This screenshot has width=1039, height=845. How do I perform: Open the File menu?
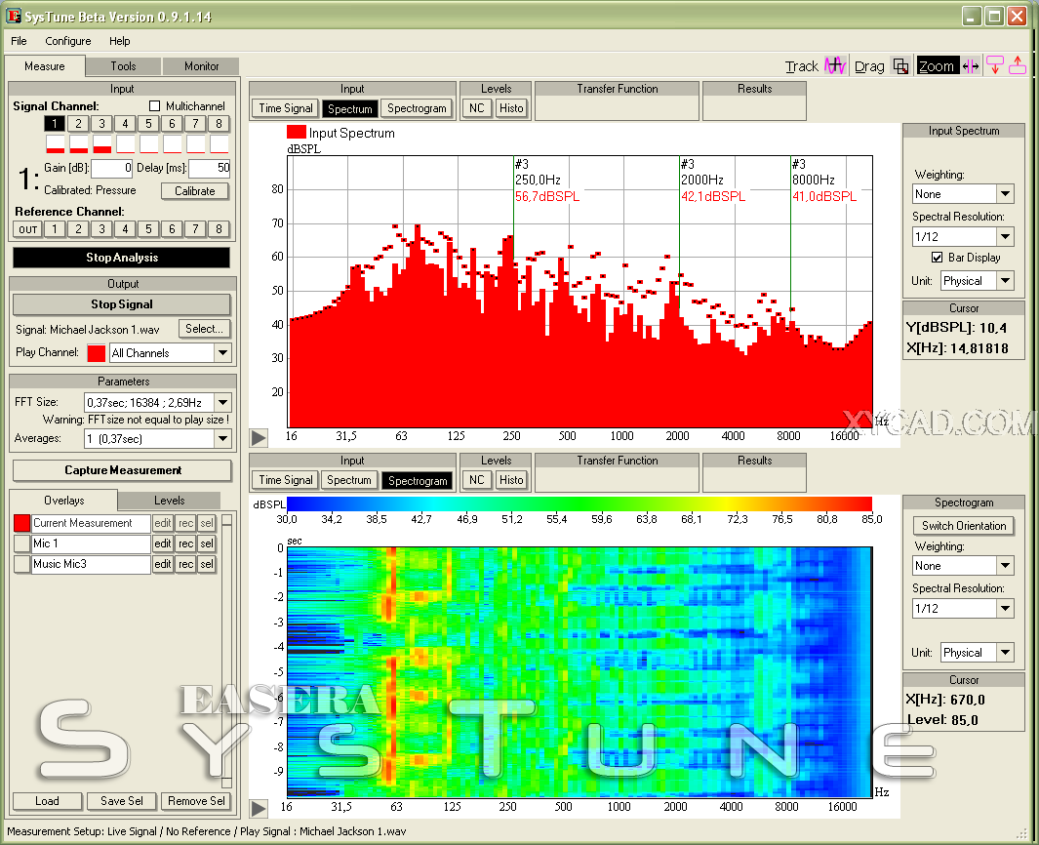pos(19,41)
